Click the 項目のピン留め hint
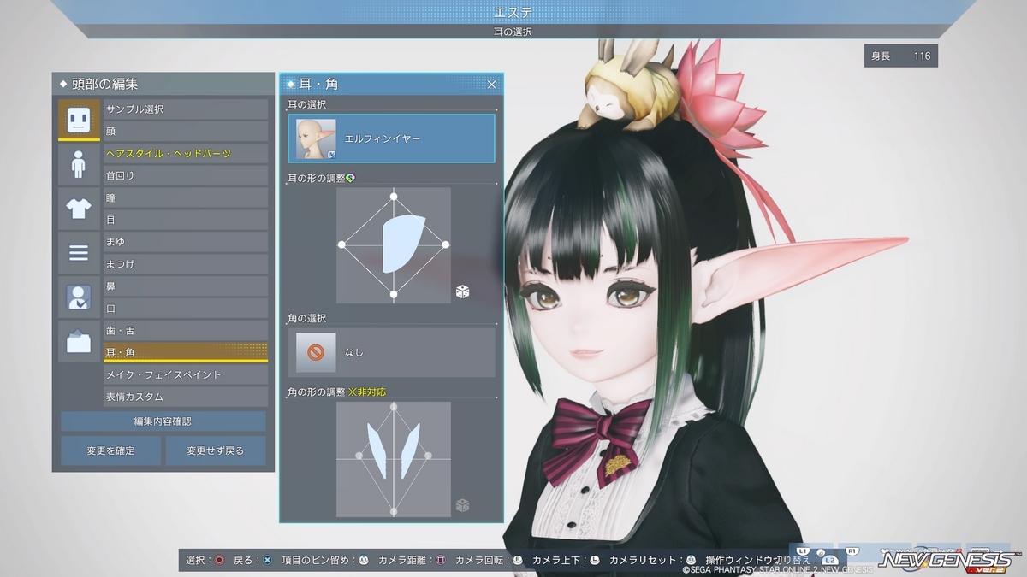Image resolution: width=1027 pixels, height=577 pixels. [326, 560]
